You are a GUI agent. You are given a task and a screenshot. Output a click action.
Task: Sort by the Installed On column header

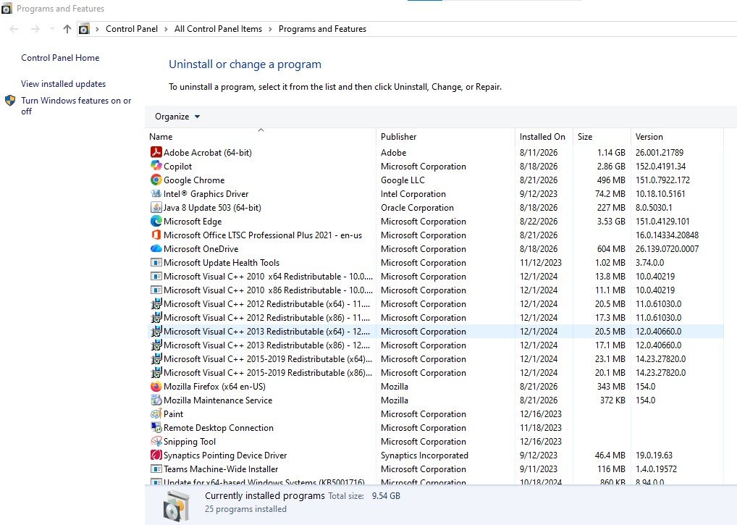tap(544, 137)
